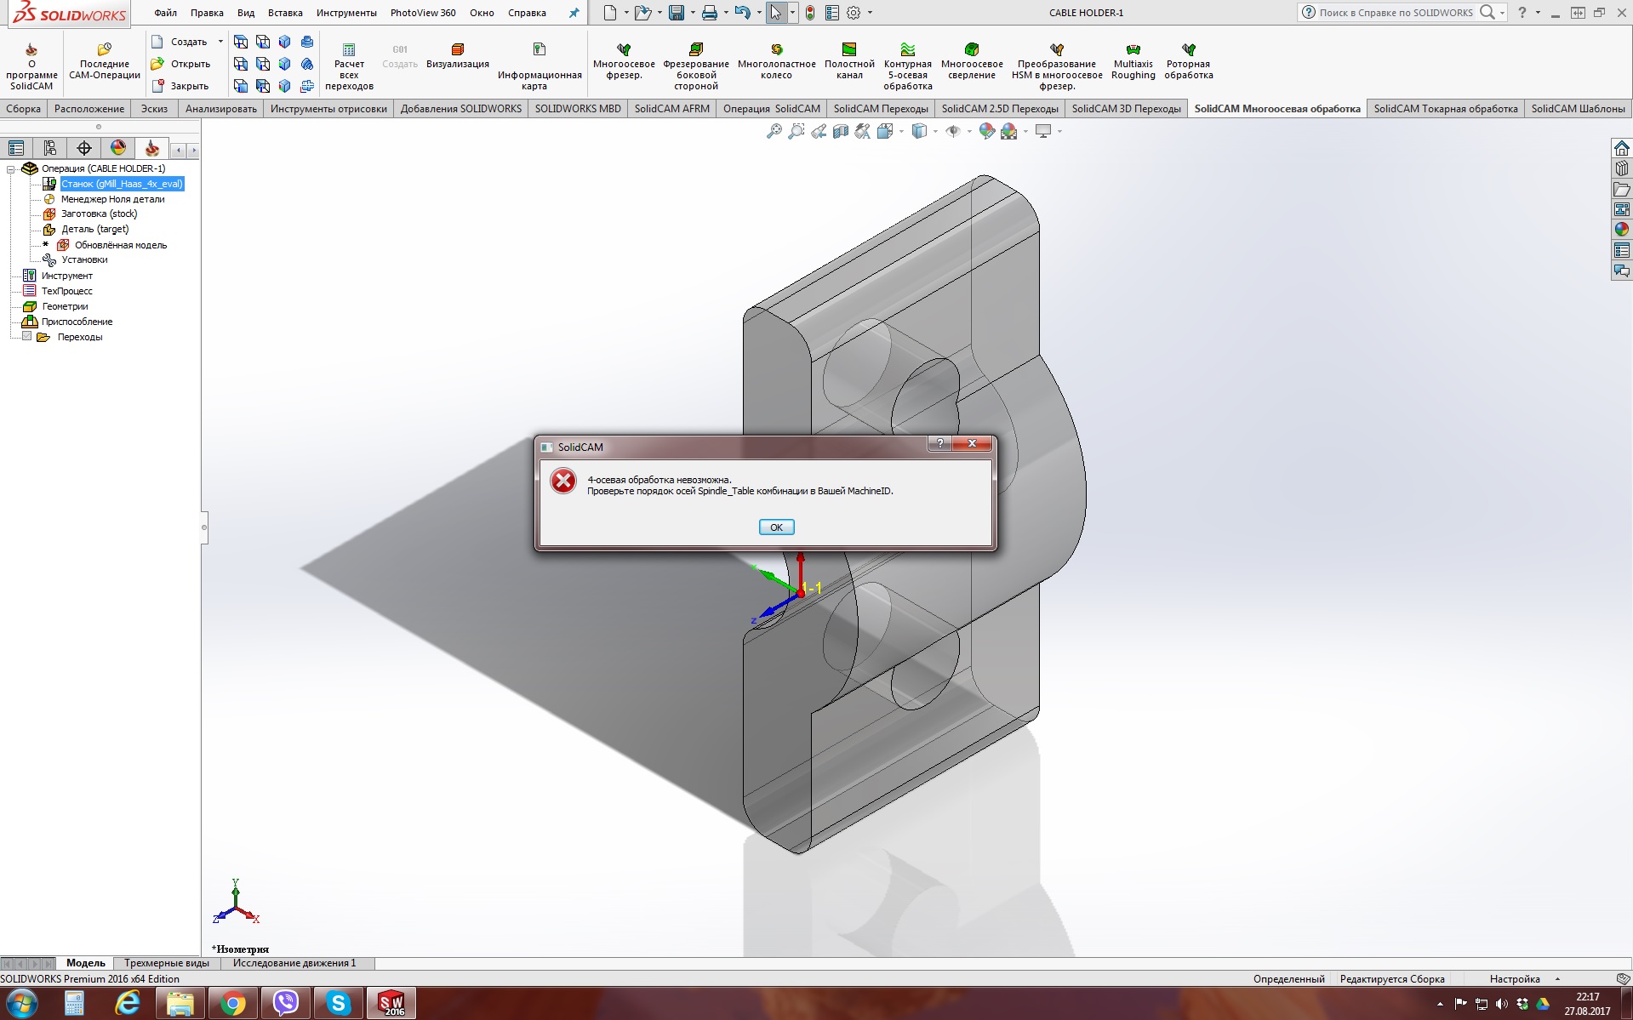Select Станок (gMill_Haas_4x_eval) in tree

(122, 184)
